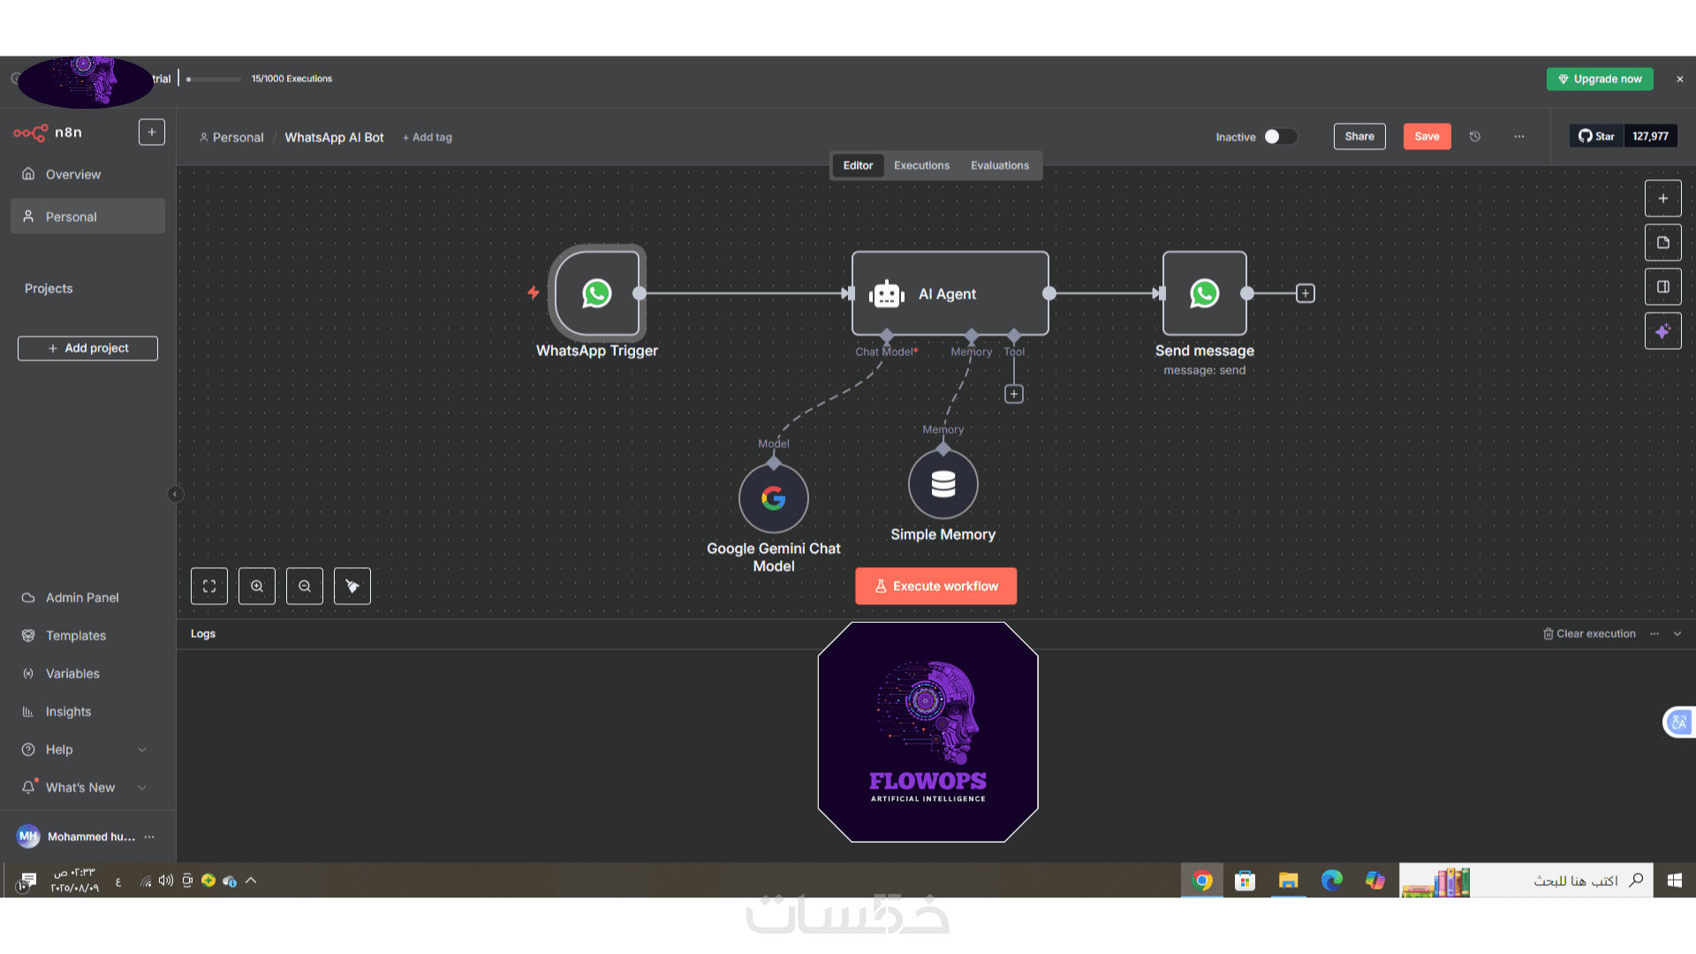
Task: Open Chrome from the Windows taskbar
Action: tap(1201, 881)
